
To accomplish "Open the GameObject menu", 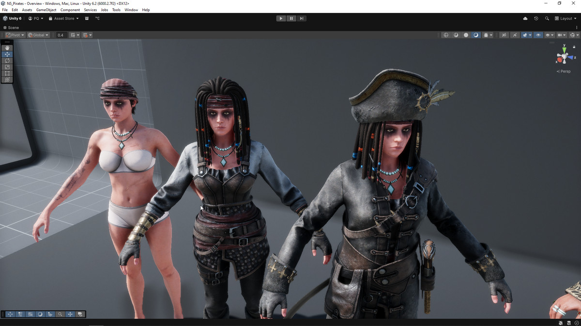I will tap(46, 10).
